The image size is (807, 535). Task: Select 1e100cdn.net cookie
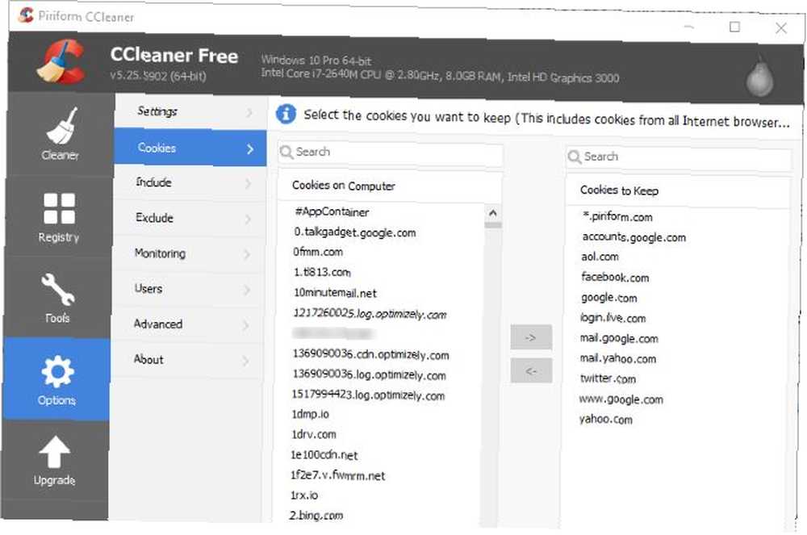[324, 455]
